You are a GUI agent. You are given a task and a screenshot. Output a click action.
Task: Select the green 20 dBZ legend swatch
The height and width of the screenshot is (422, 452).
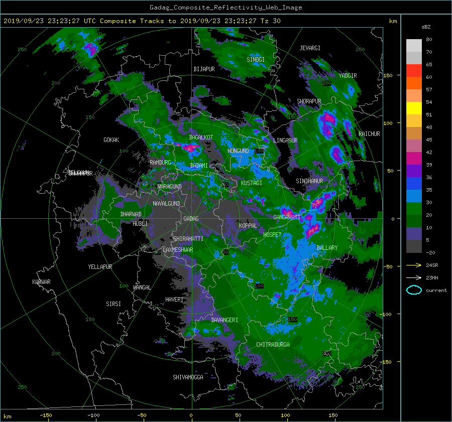point(414,208)
